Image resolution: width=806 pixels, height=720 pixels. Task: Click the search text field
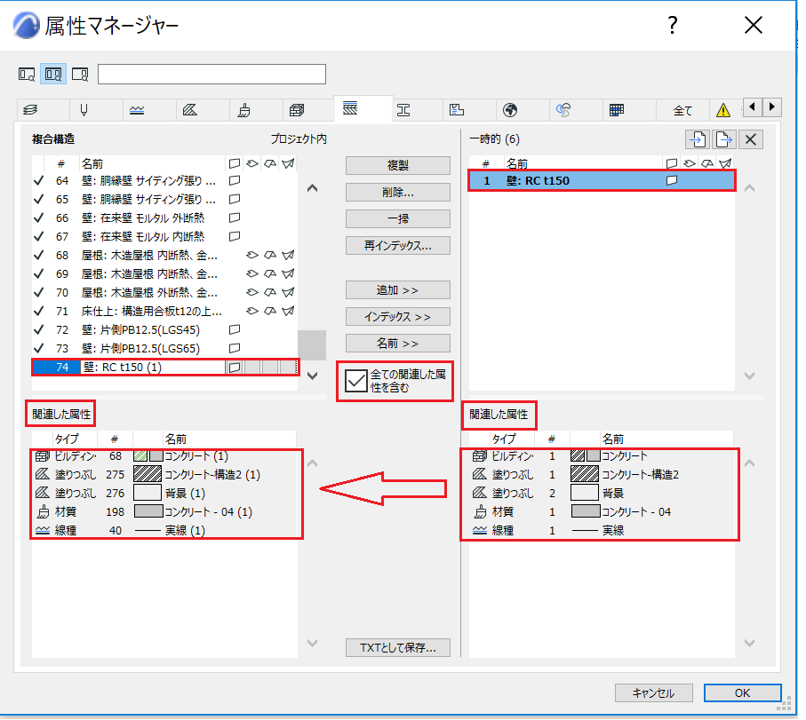click(x=211, y=74)
